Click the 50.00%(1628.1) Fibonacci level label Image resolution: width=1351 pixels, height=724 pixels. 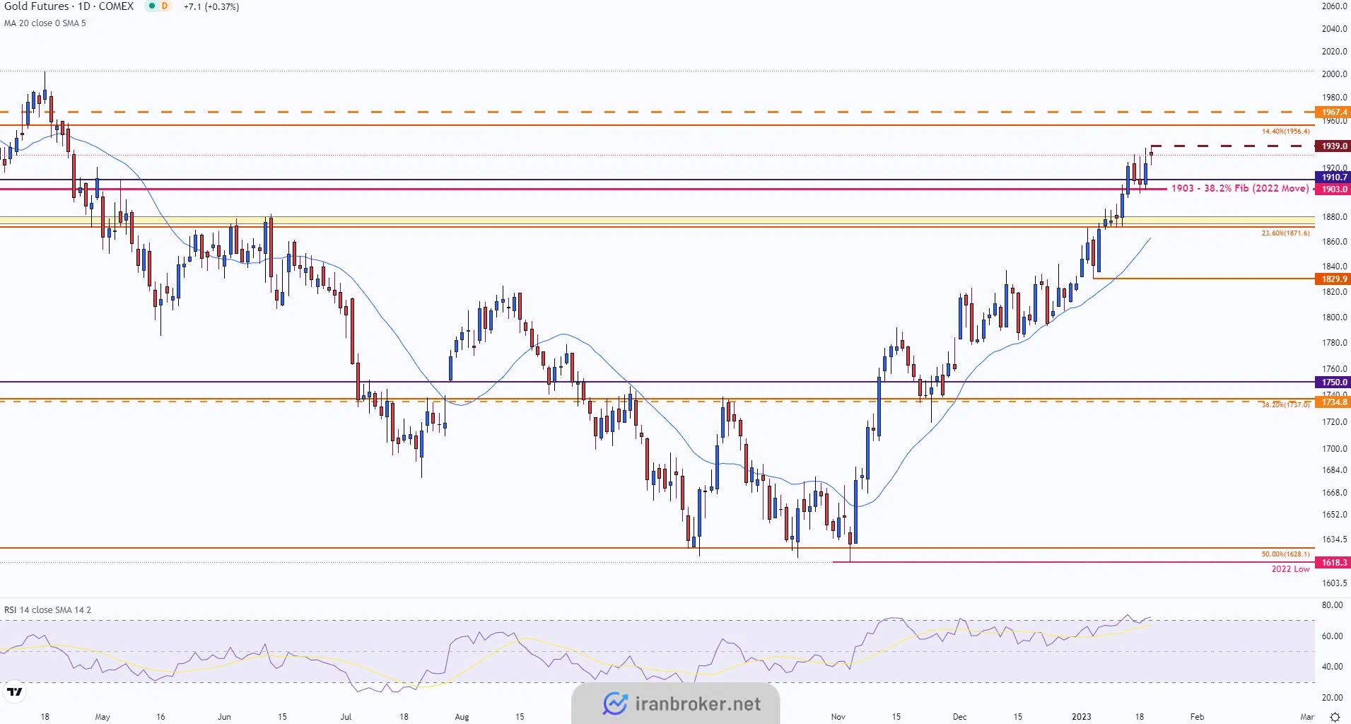point(1285,554)
